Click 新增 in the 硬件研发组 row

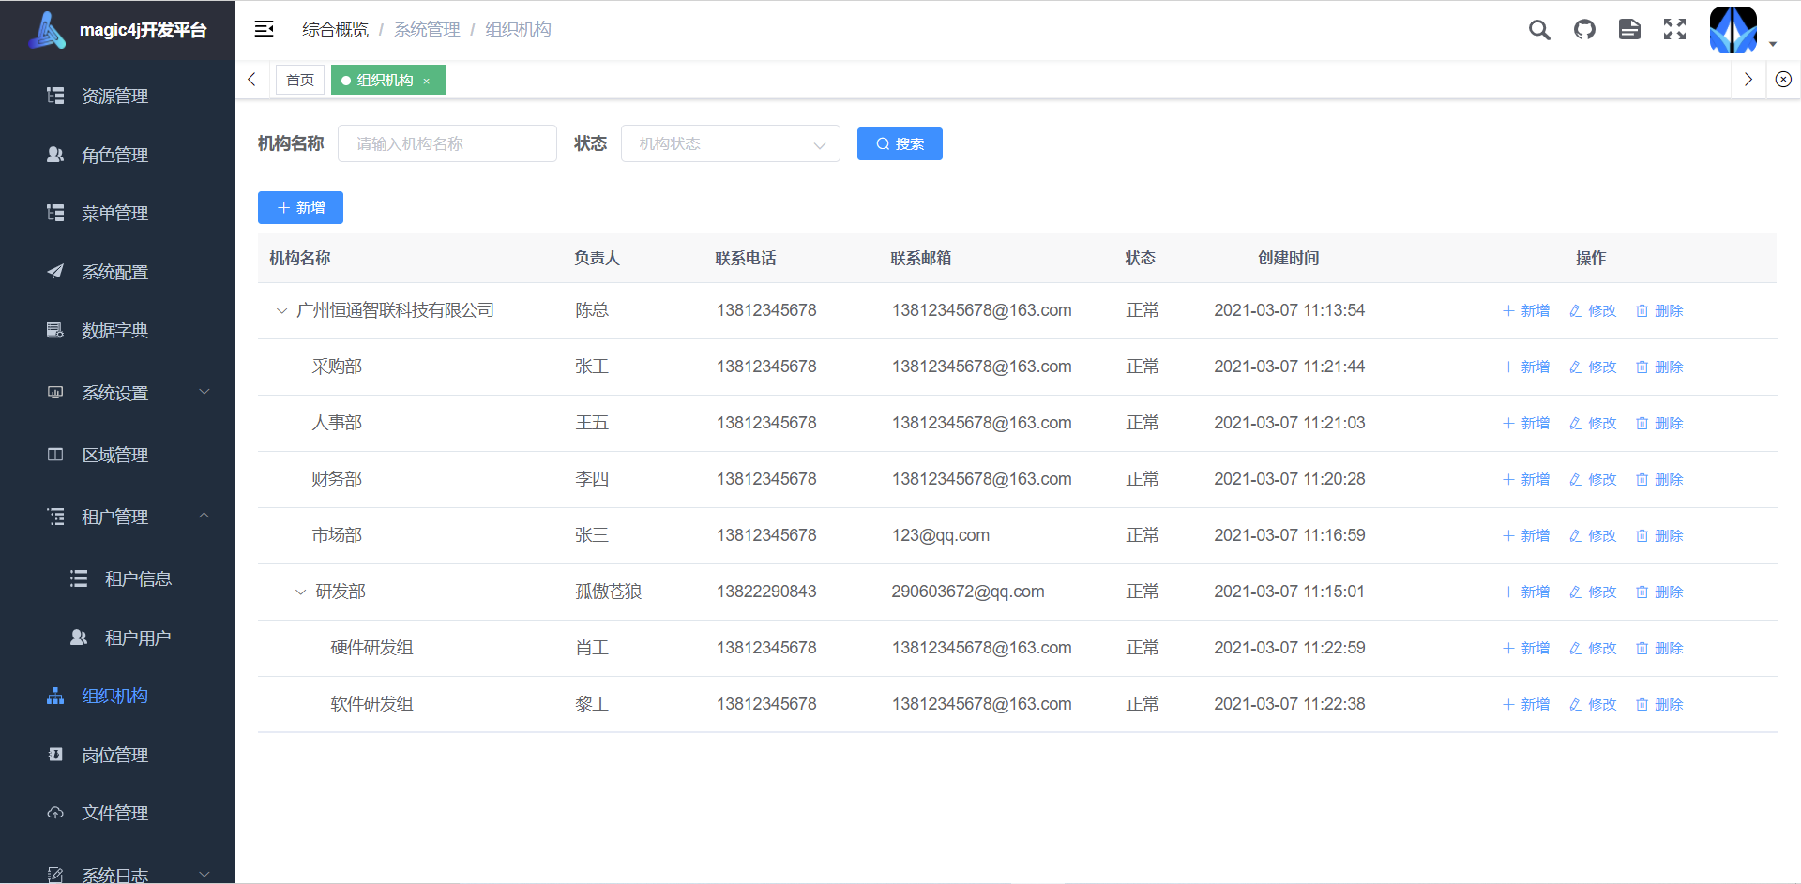pos(1526,648)
